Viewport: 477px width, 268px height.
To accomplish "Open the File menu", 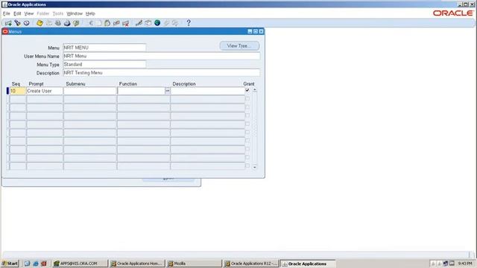I will tap(7, 13).
